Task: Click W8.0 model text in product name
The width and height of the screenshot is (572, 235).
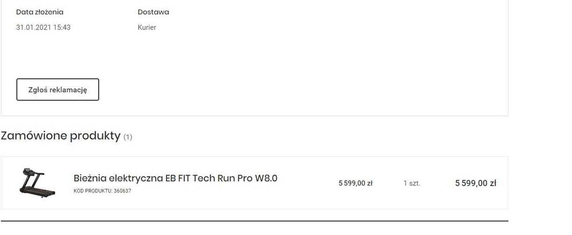Action: pos(266,178)
